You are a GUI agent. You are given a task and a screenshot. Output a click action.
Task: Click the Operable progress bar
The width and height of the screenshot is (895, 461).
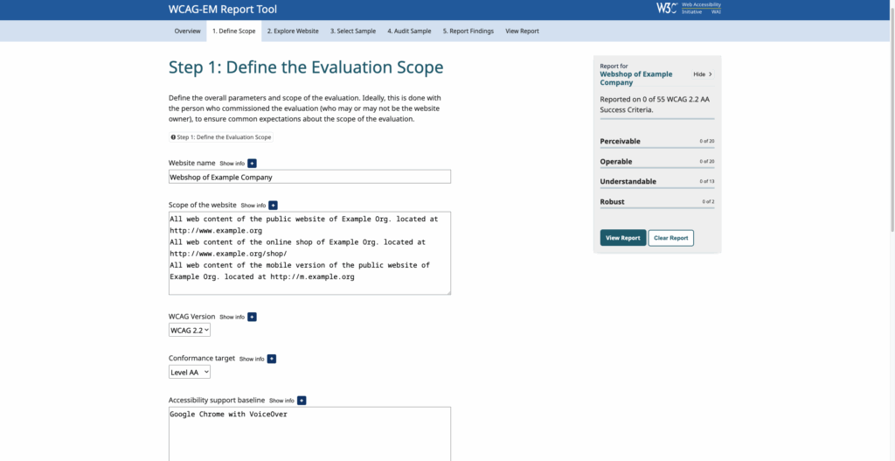(657, 168)
